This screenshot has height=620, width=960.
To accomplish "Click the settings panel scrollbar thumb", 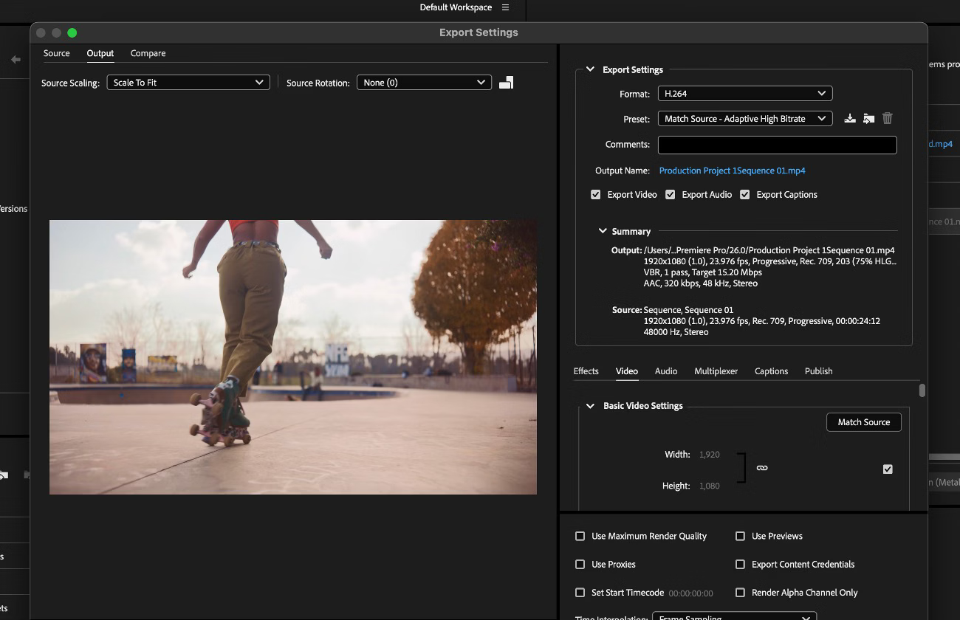I will coord(922,390).
